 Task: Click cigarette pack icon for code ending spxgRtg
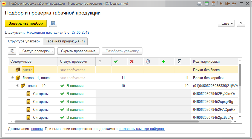point(28,102)
